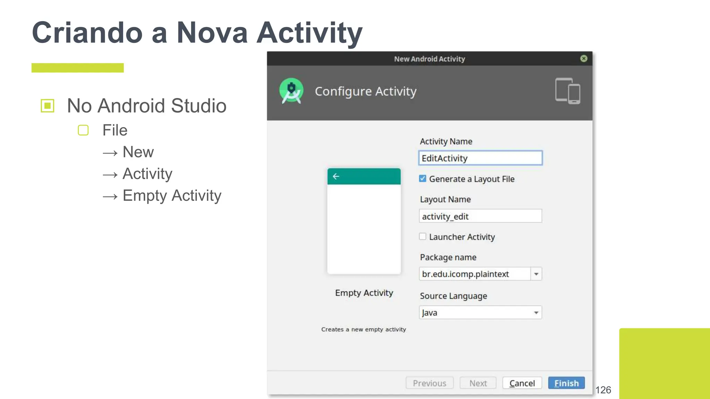Screen dimensions: 710x399
Task: Enable the Launcher Activity checkbox
Action: 422,237
